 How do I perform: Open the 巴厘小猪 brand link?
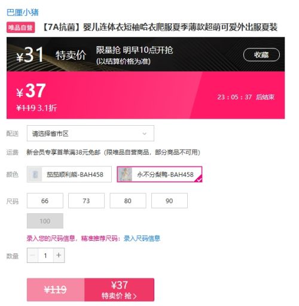[23, 13]
